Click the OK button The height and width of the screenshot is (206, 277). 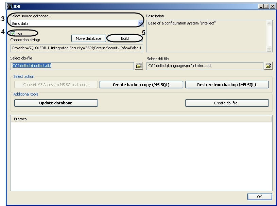coord(260,196)
